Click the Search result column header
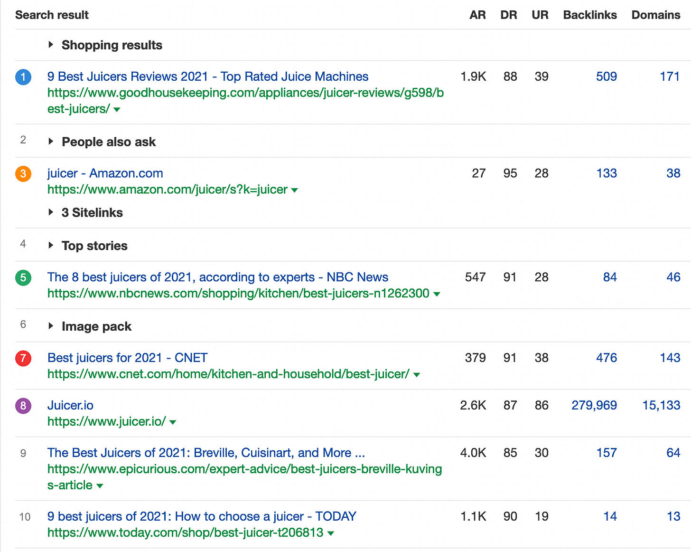691x552 pixels. pos(52,15)
